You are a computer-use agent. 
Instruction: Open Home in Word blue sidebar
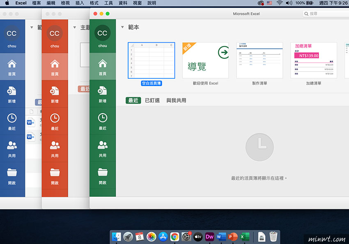12,67
